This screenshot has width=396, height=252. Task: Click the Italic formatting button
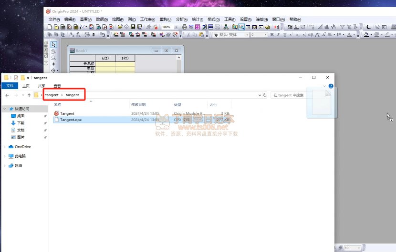click(x=278, y=35)
